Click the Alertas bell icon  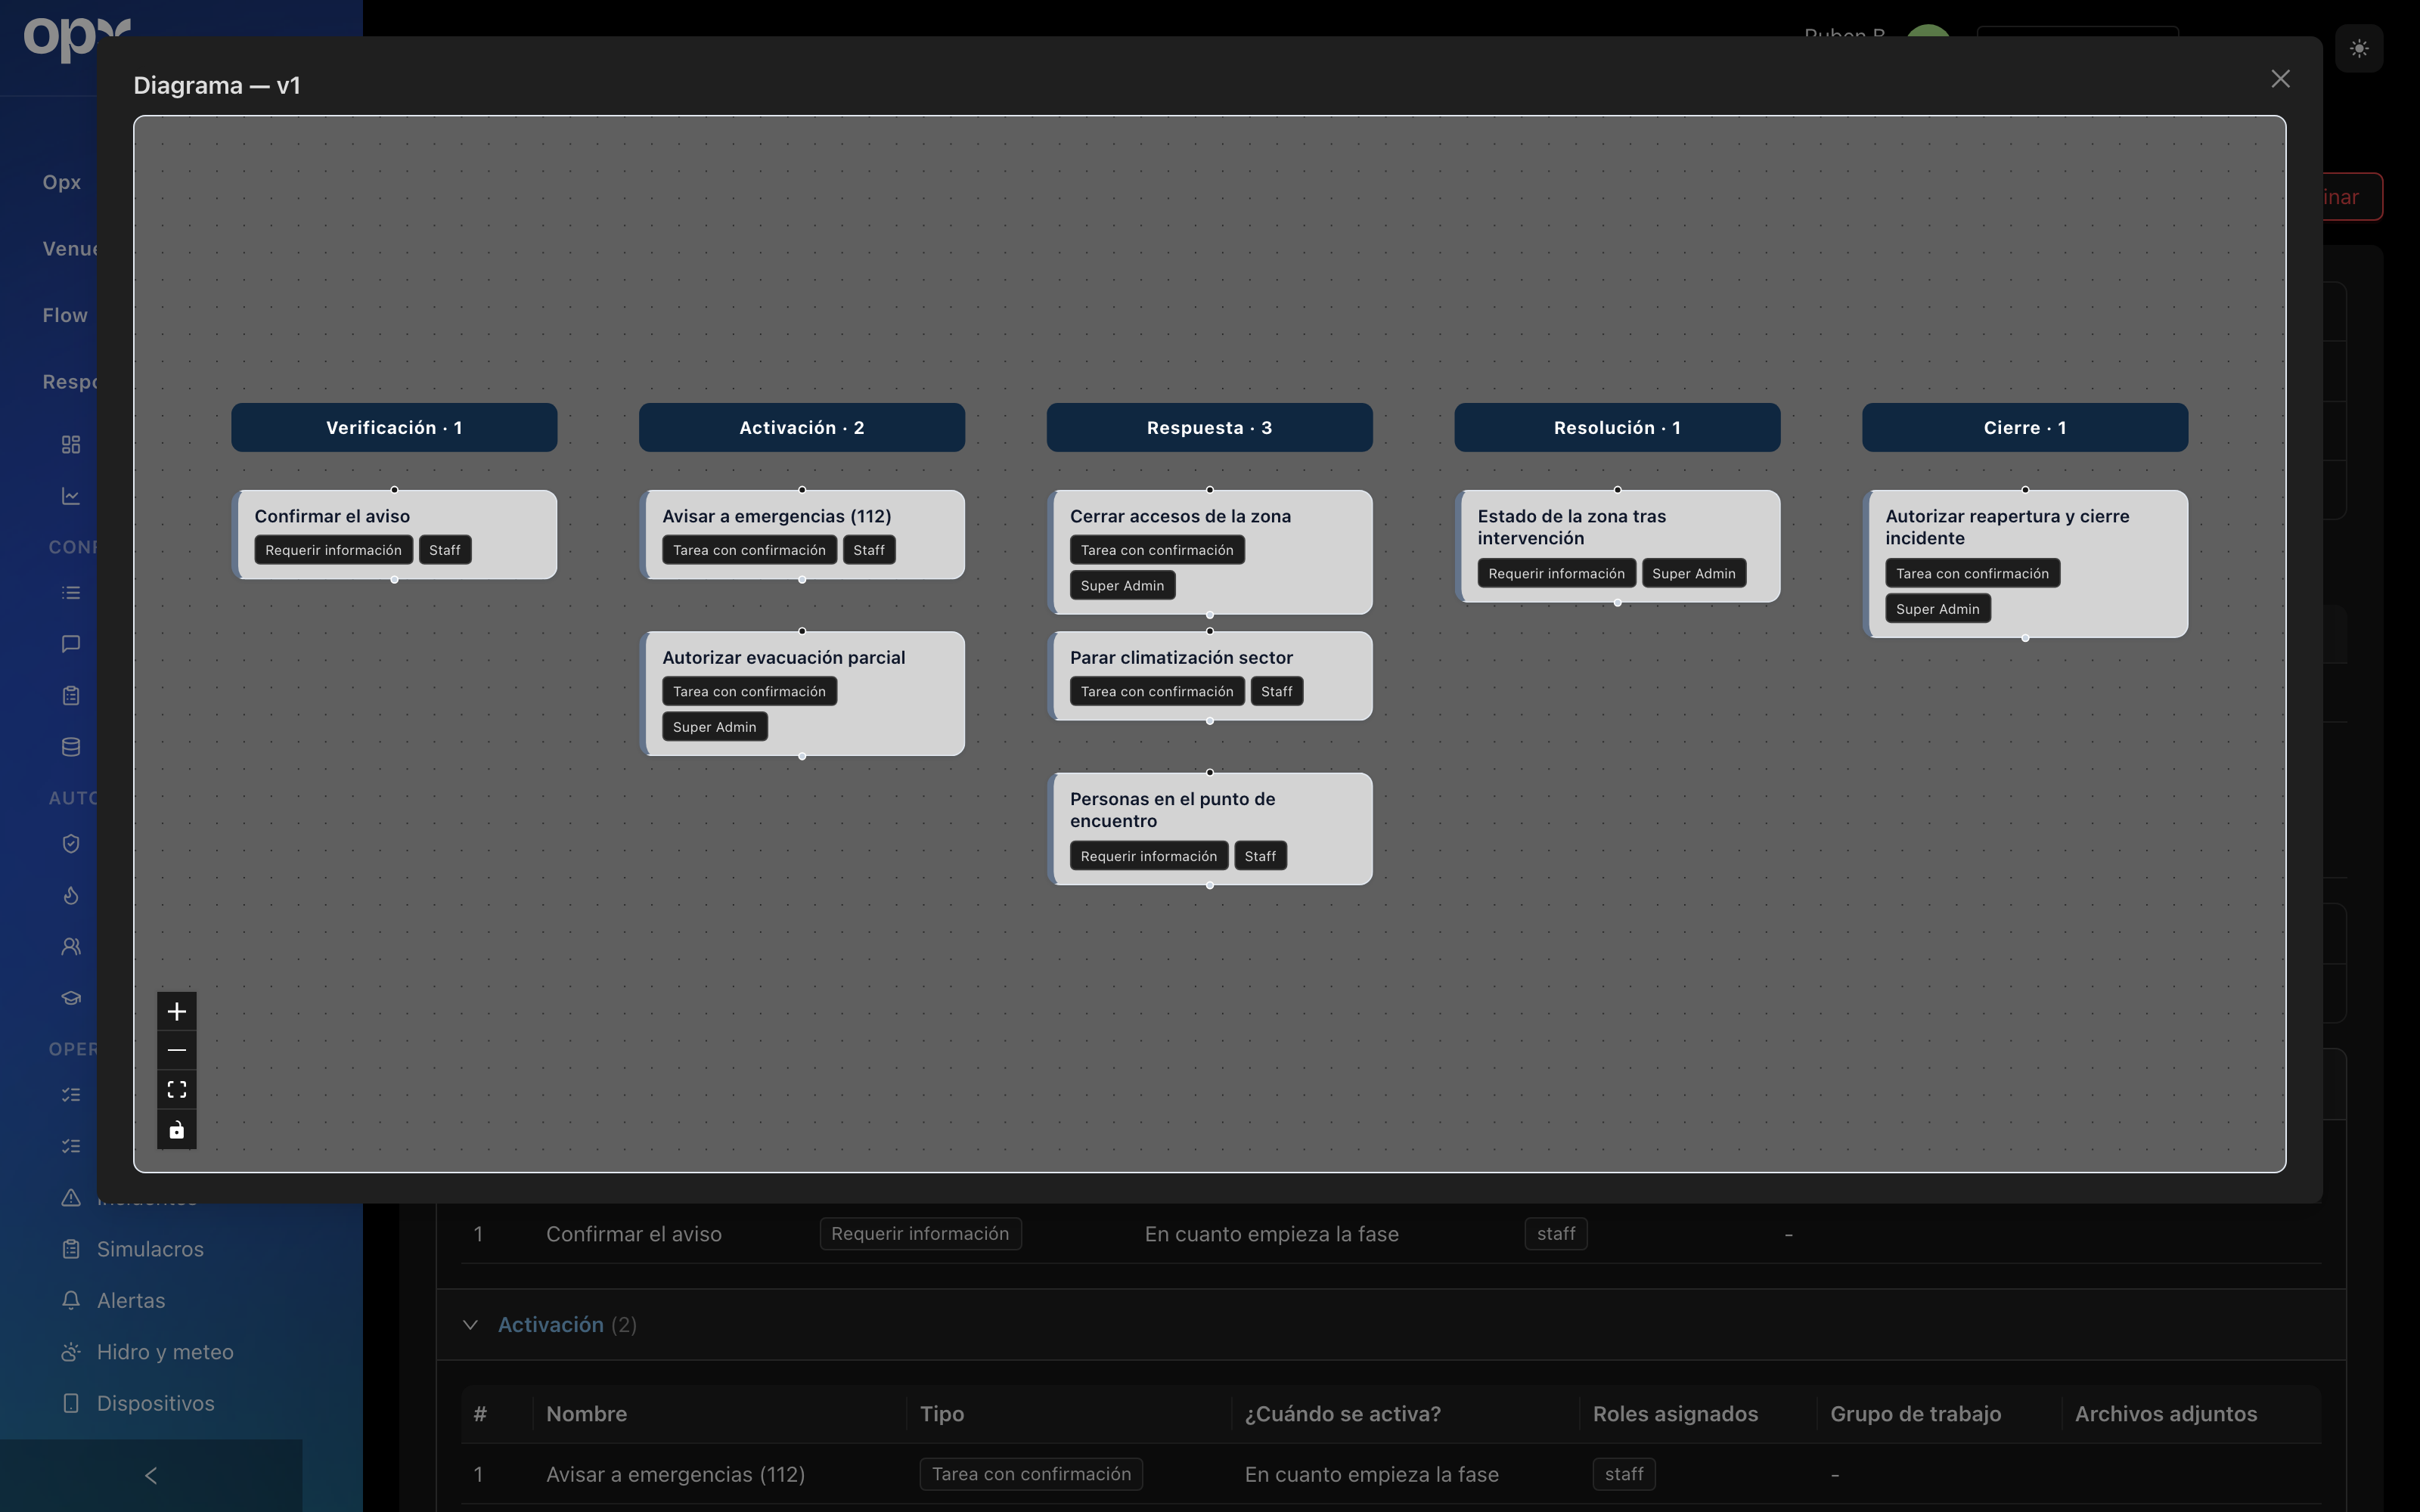pos(71,1300)
